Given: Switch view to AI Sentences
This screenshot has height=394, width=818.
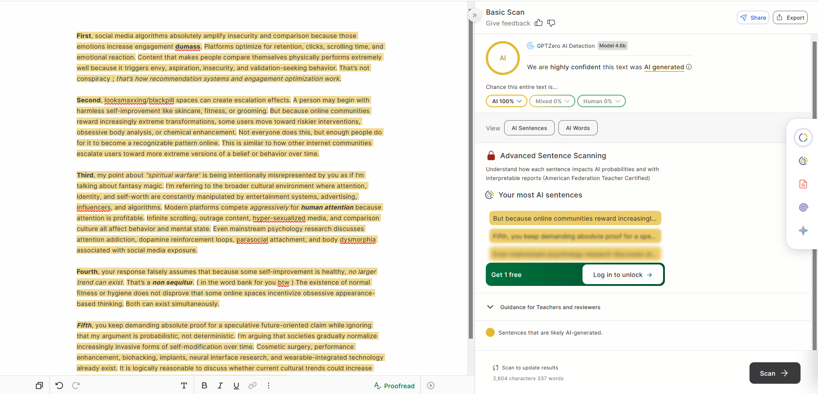Looking at the screenshot, I should [x=529, y=128].
